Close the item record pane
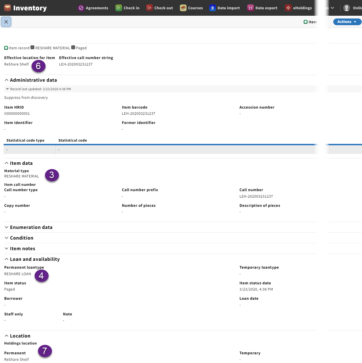The width and height of the screenshot is (362, 363). 6,22
